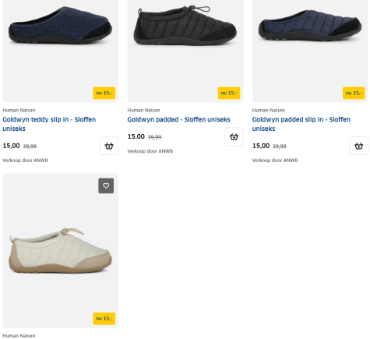Click 'nu 15,-' badge on beige slipper

pyautogui.click(x=104, y=319)
